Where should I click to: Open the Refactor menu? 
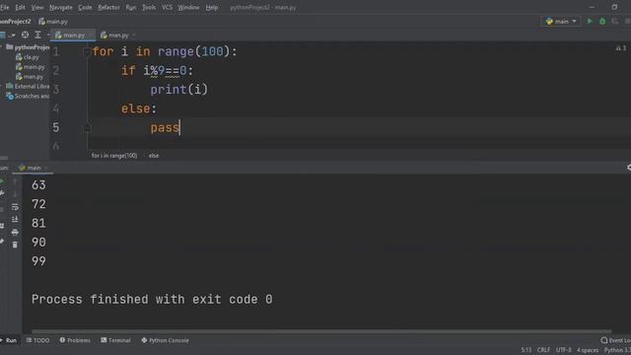108,7
